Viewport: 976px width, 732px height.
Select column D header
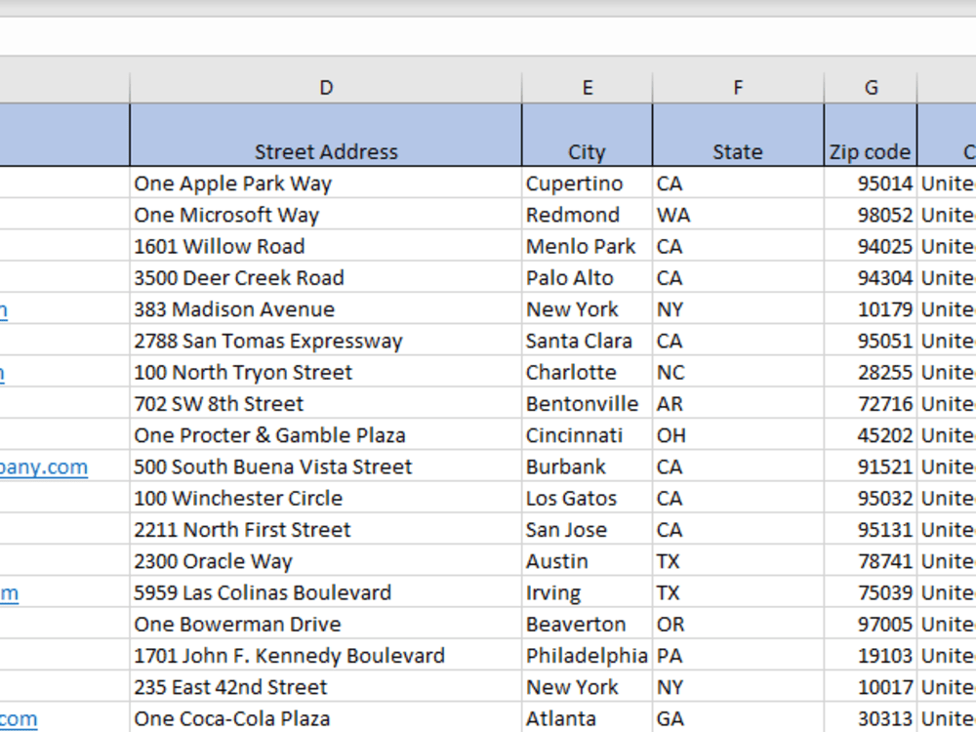326,88
